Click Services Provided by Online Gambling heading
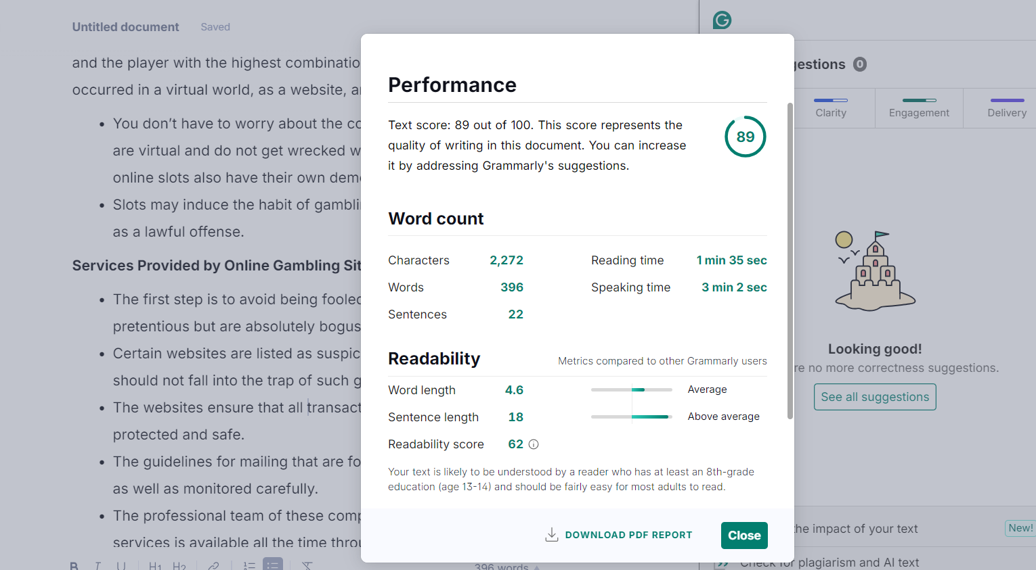 click(217, 265)
